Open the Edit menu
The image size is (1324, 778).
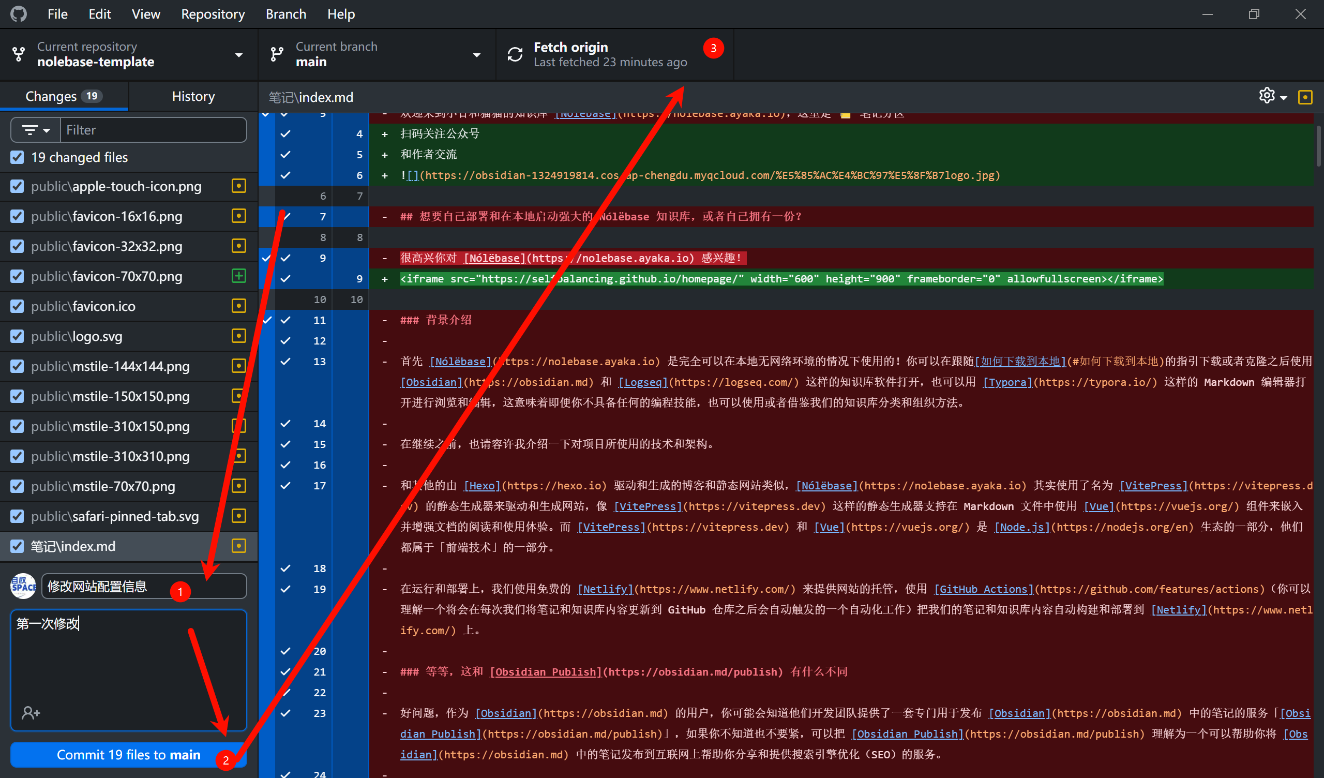(99, 14)
